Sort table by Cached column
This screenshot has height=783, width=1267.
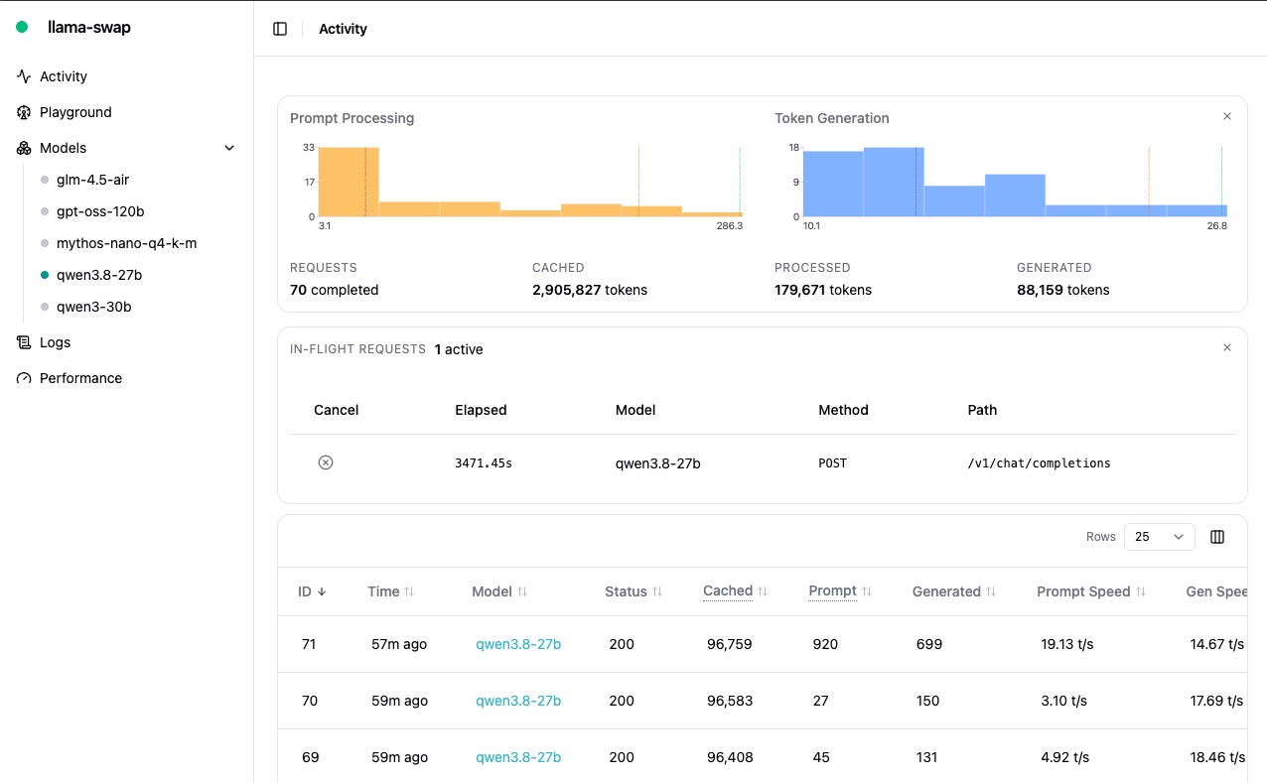[x=736, y=590]
